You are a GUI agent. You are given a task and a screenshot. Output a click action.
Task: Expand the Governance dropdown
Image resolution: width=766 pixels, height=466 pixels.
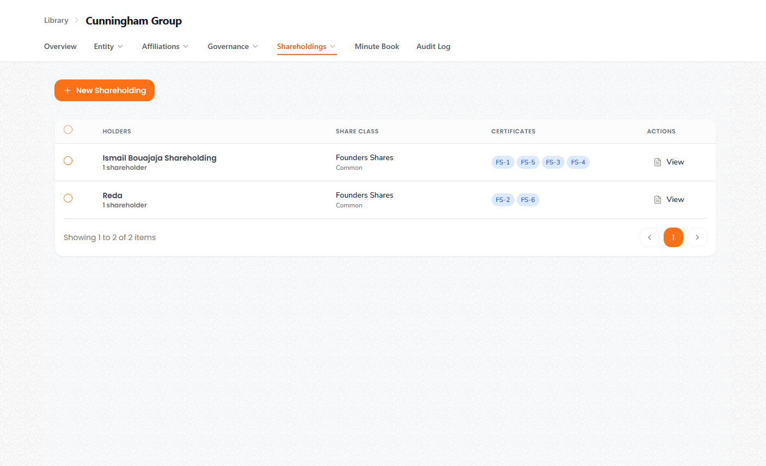pyautogui.click(x=232, y=47)
